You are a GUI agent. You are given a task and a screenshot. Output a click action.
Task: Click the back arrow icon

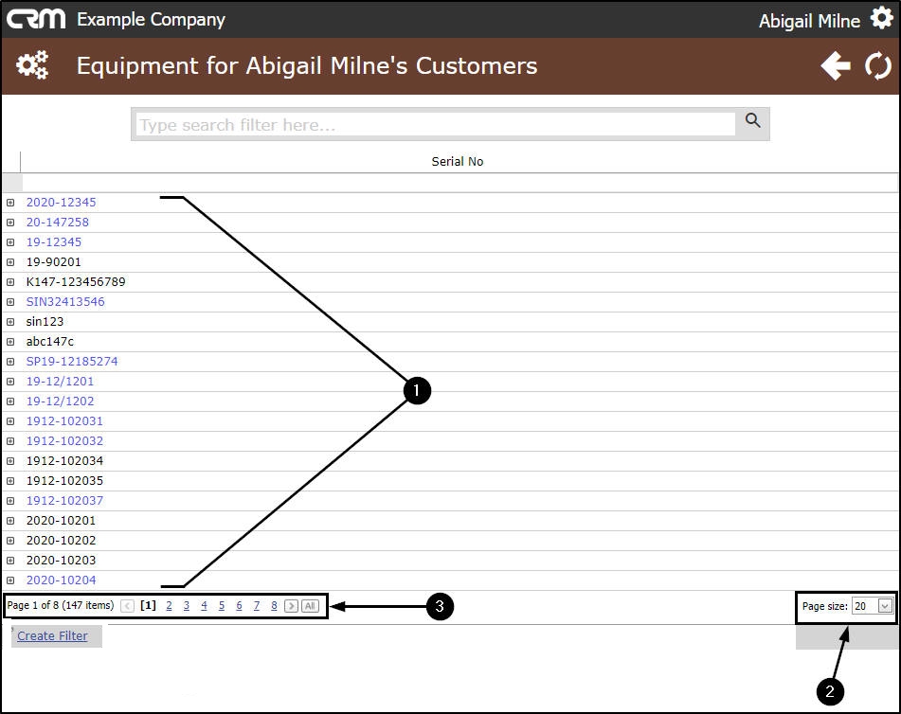tap(836, 65)
